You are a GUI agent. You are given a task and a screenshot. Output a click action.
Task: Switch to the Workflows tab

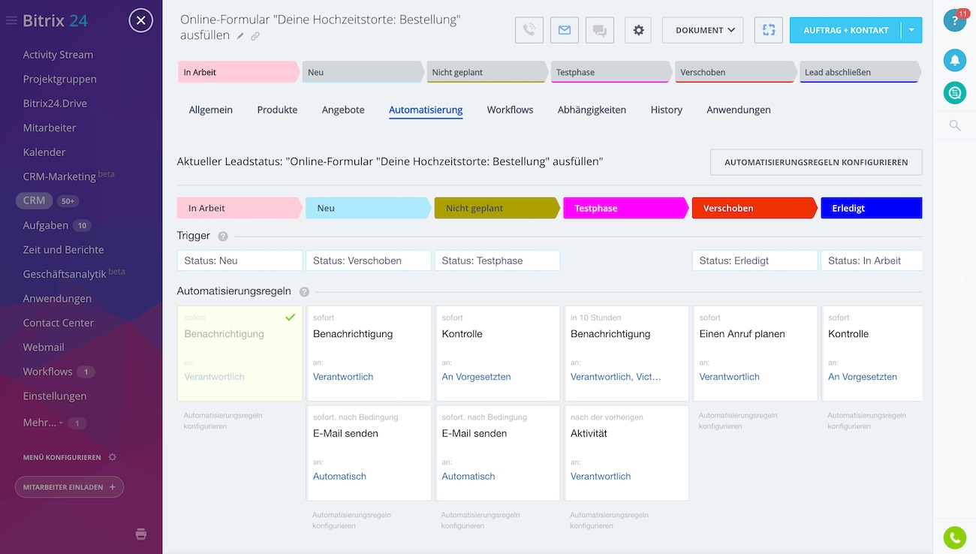(510, 110)
